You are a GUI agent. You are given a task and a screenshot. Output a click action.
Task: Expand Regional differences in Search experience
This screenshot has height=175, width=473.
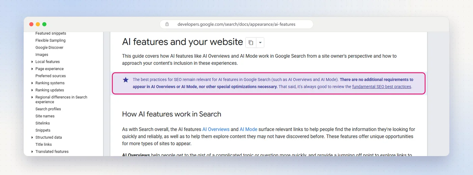pos(32,97)
